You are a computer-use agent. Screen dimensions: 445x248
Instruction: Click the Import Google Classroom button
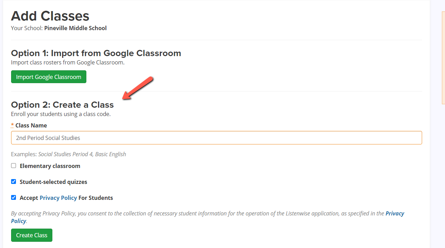(x=49, y=77)
